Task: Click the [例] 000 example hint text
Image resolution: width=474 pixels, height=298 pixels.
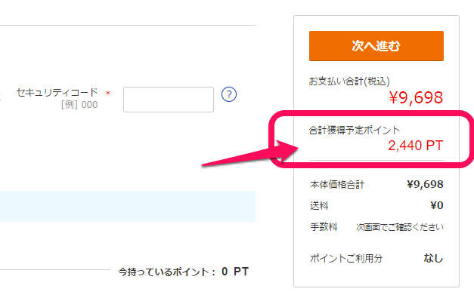Action: point(79,105)
